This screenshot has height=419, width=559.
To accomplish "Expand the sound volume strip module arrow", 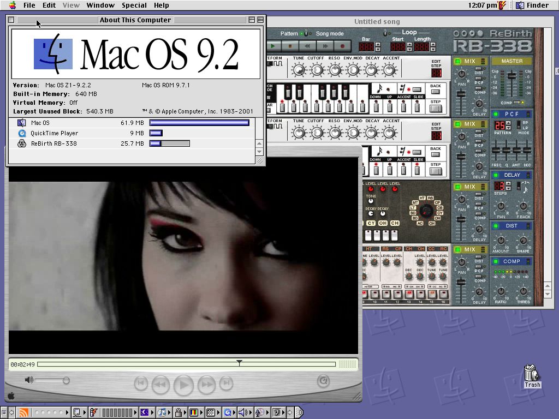I will click(x=251, y=412).
